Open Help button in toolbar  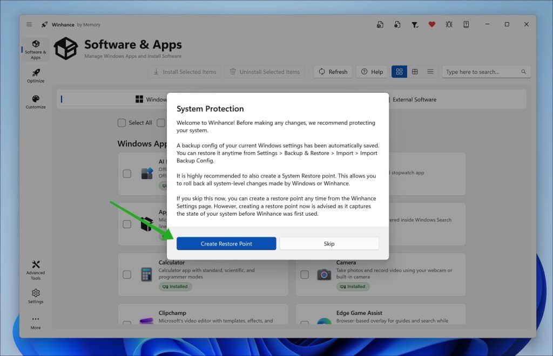[x=372, y=72]
